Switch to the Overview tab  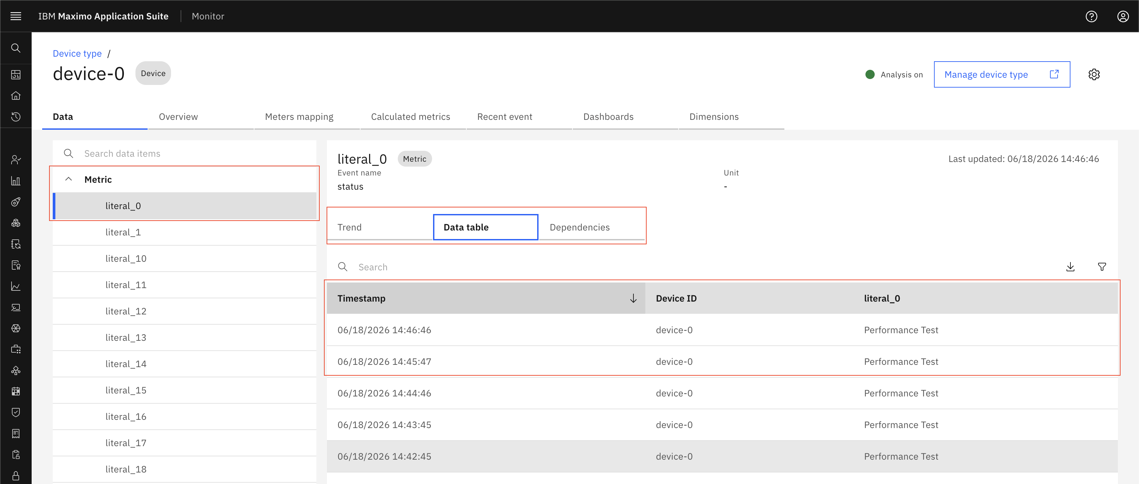click(x=201, y=117)
